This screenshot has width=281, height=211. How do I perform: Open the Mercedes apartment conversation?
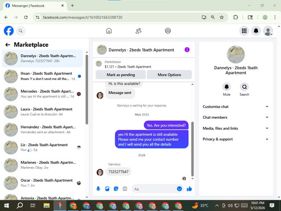(x=42, y=94)
